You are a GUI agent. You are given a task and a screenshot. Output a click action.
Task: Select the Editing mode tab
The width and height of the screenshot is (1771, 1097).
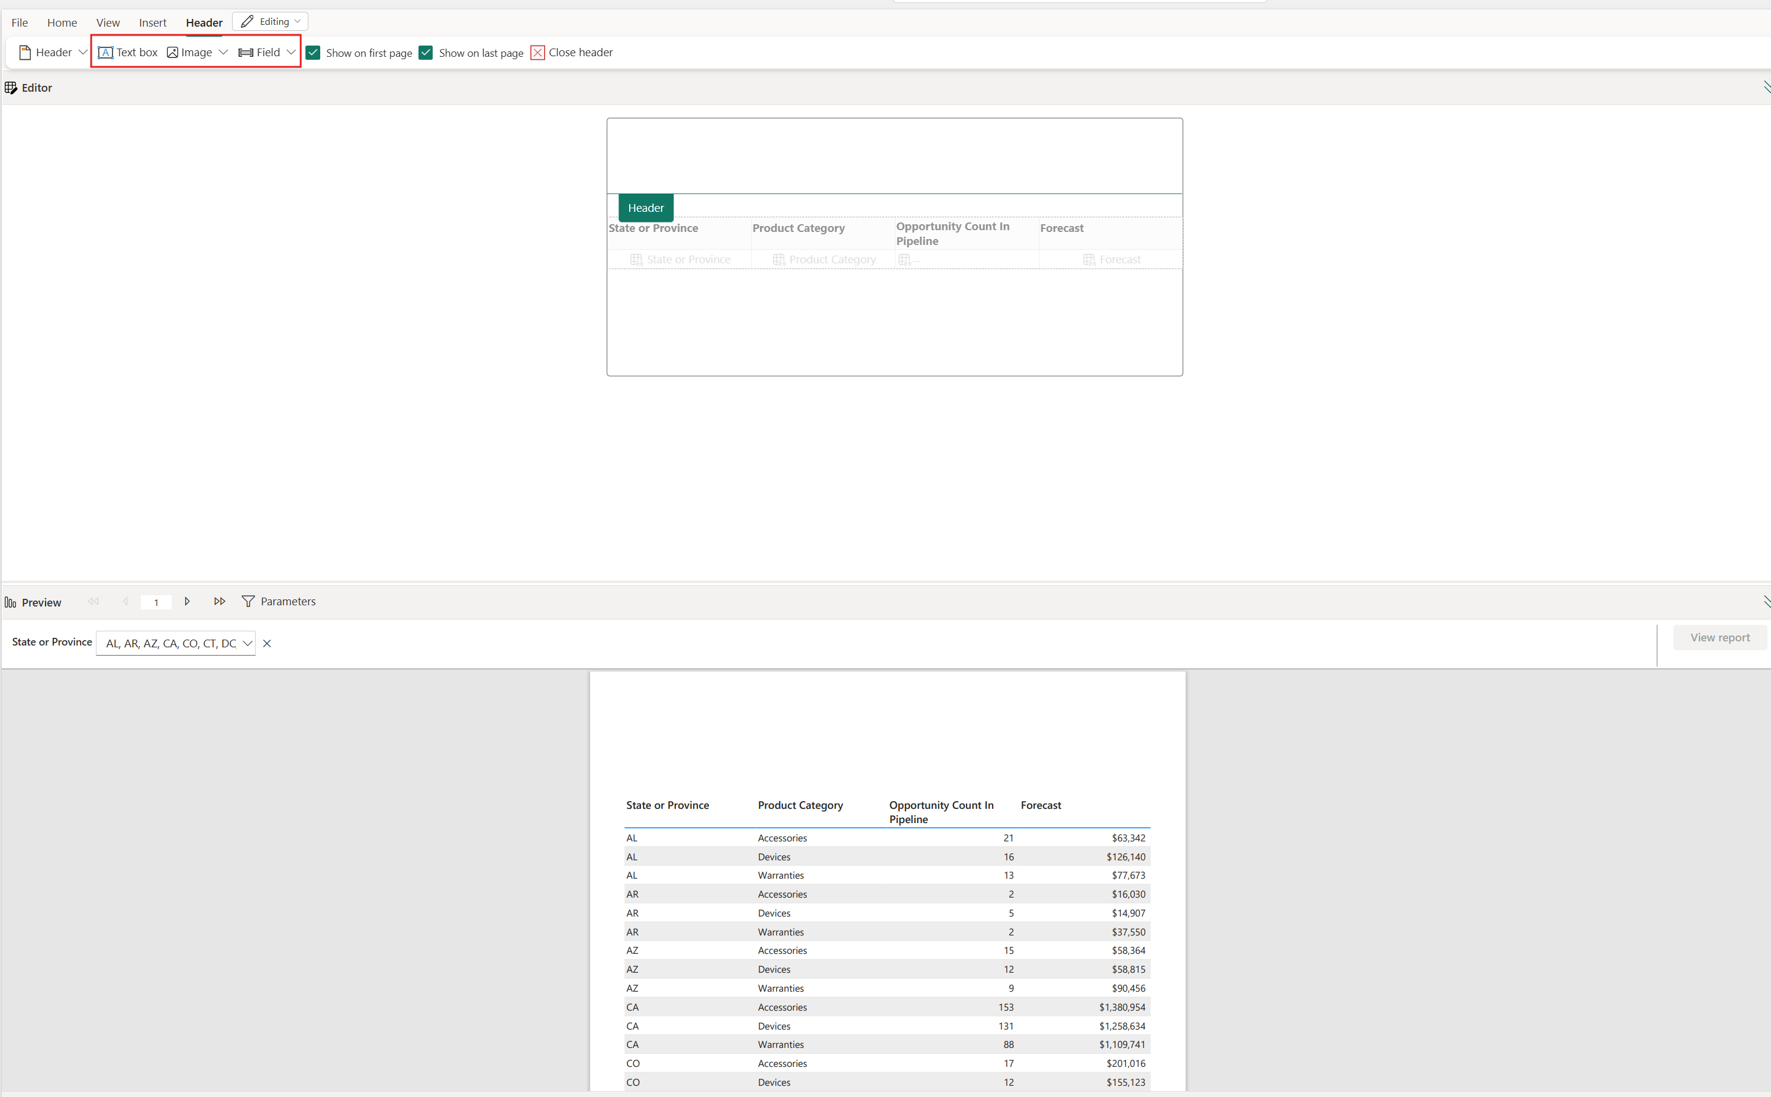(x=269, y=21)
